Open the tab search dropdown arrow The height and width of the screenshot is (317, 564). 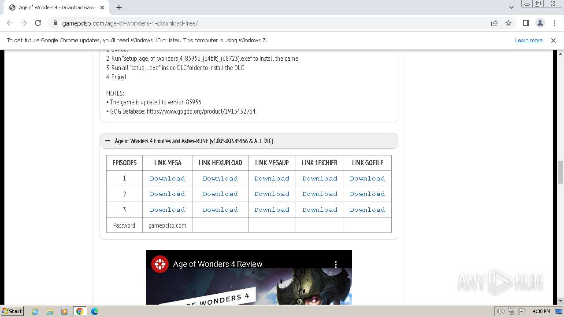point(511,7)
